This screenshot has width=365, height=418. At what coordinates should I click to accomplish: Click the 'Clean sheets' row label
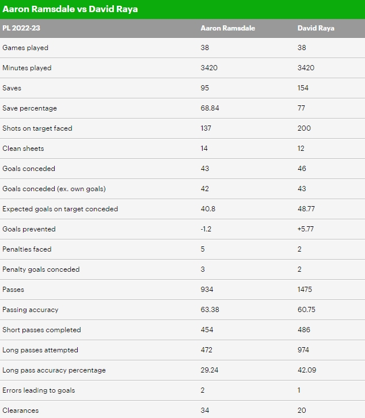tap(23, 149)
